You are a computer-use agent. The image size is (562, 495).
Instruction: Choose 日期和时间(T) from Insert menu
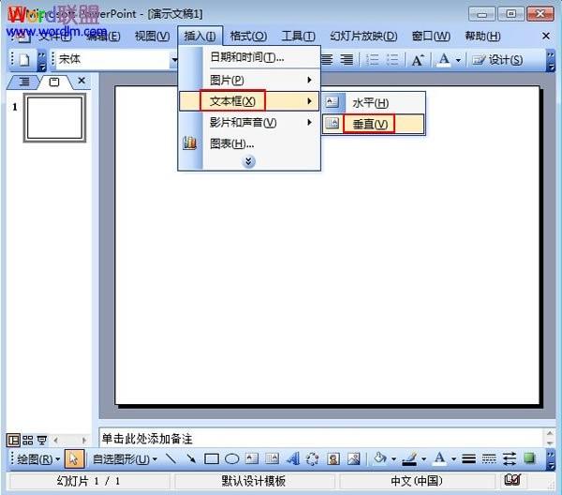pos(249,57)
